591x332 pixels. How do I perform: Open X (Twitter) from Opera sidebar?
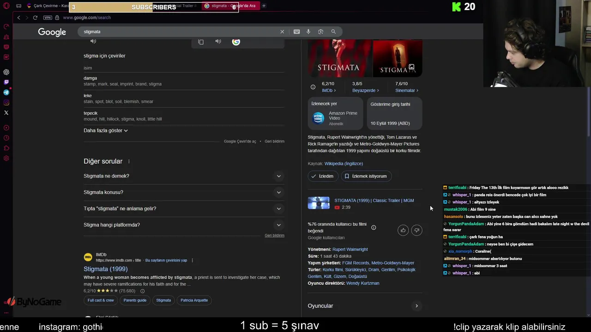pyautogui.click(x=6, y=113)
